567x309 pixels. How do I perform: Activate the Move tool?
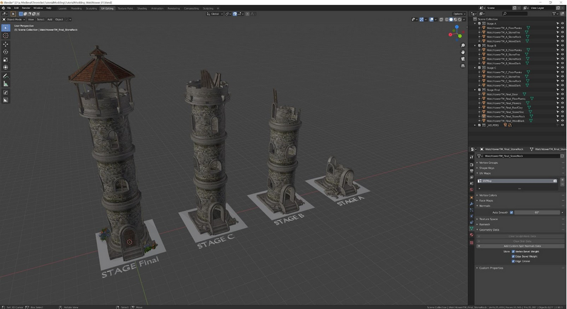coord(5,44)
